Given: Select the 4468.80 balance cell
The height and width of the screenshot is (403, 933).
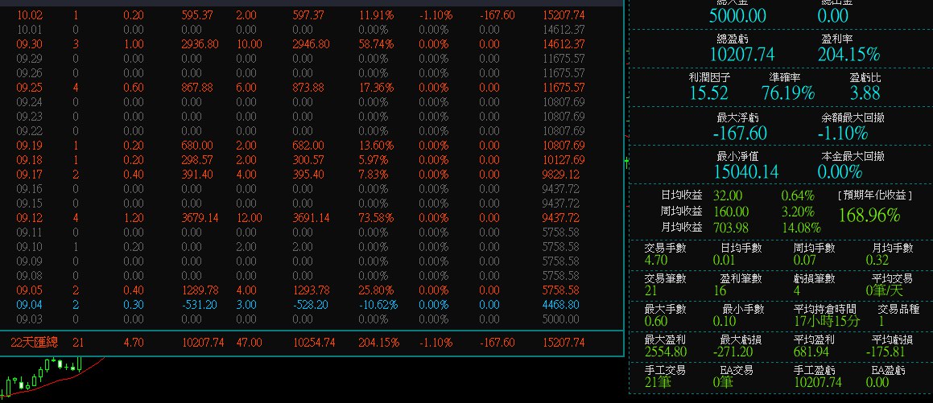Looking at the screenshot, I should tap(560, 304).
